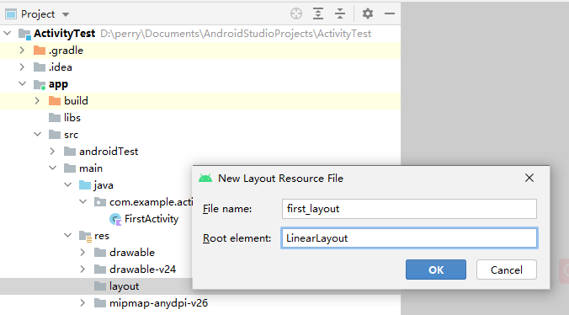The width and height of the screenshot is (569, 315).
Task: Click the 'Root element:' label
Action: [237, 238]
